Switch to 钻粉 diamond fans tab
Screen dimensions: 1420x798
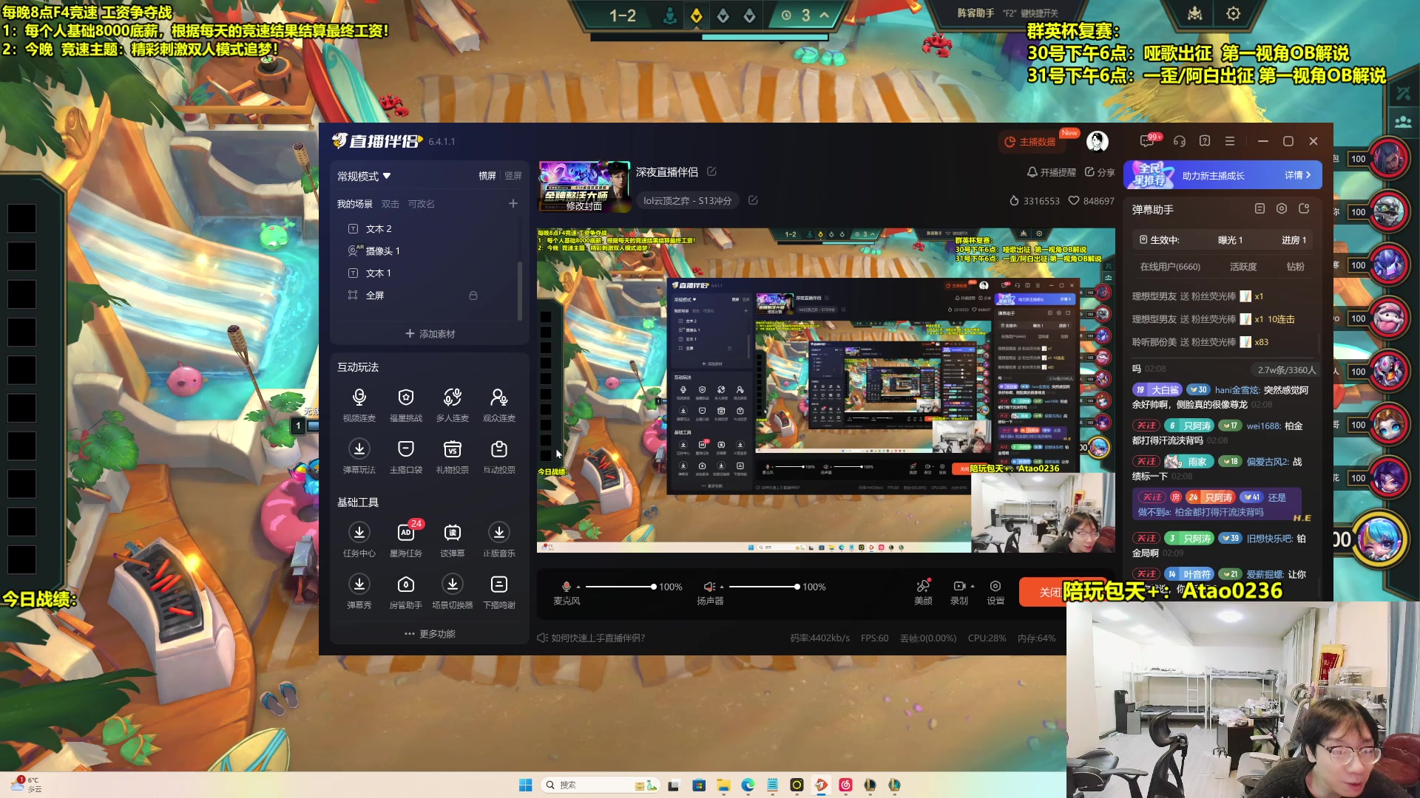tap(1296, 267)
